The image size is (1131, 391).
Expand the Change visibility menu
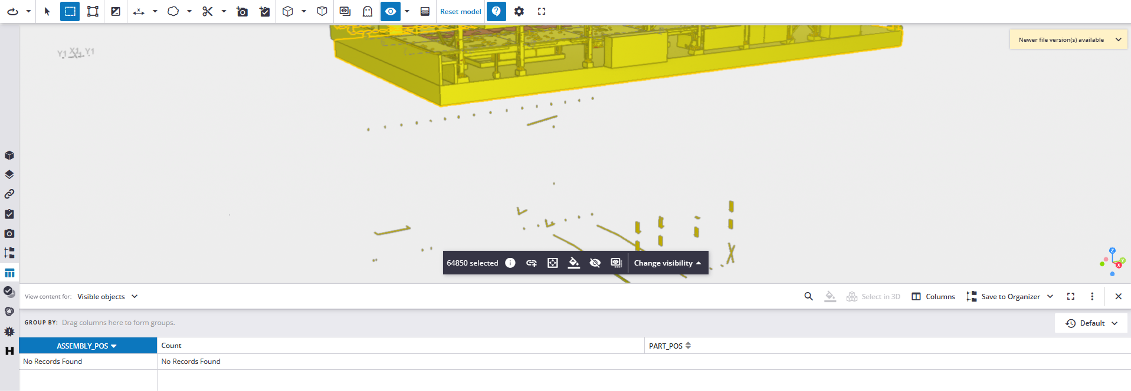coord(668,263)
